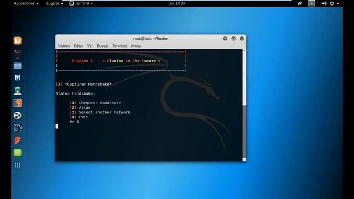Open the Editar menu
Viewport: 354px width, 199px height.
coord(79,46)
